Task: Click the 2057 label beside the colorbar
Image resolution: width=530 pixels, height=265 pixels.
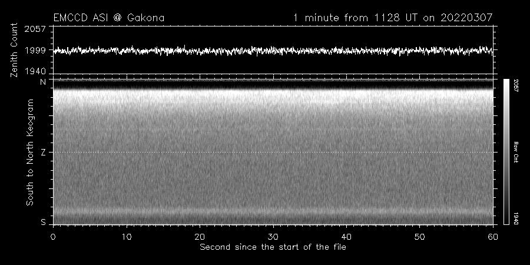Action: pos(515,85)
